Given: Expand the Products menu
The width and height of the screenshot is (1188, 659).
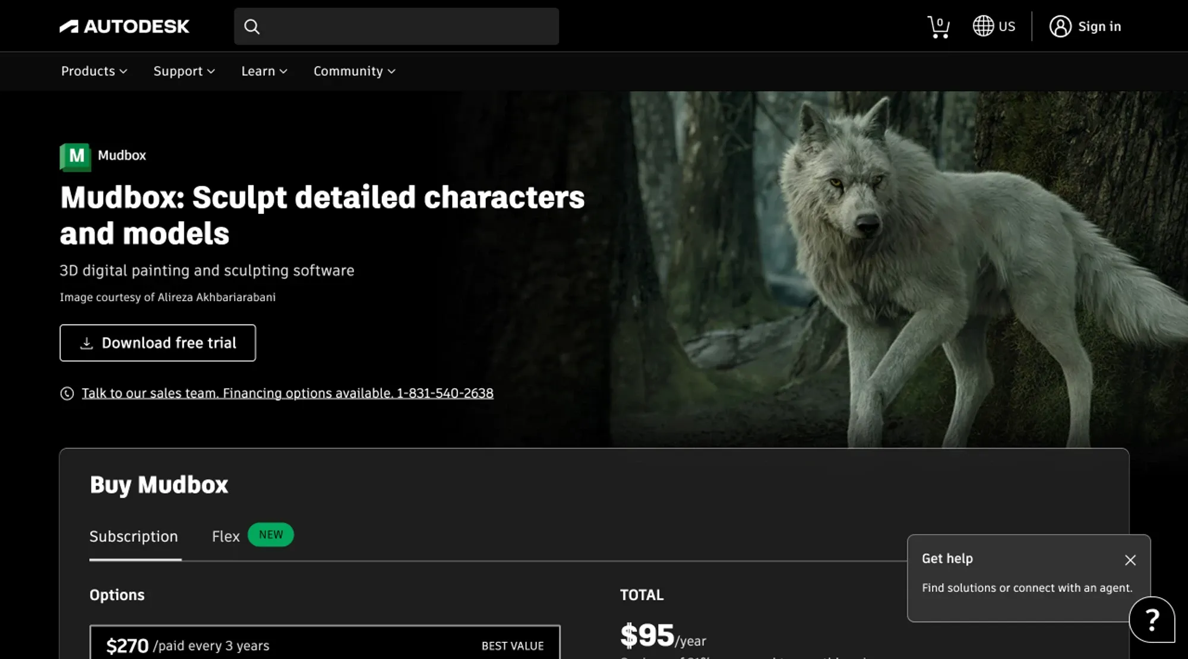Looking at the screenshot, I should [94, 71].
